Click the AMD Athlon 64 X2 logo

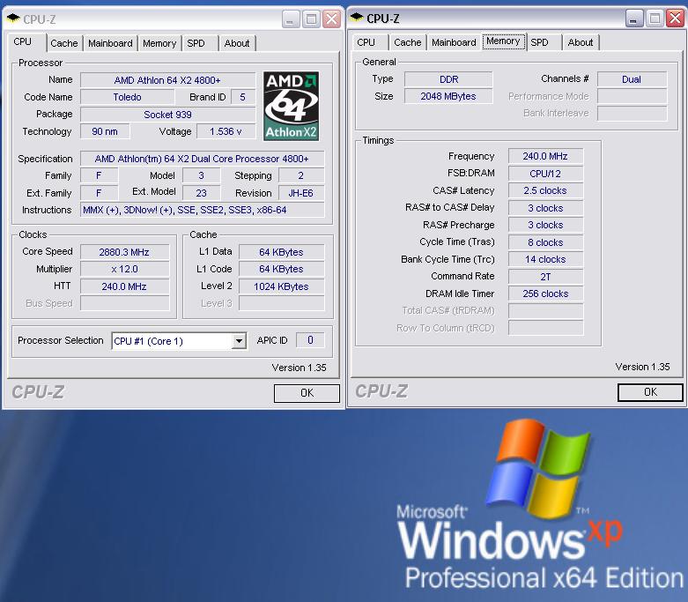point(291,107)
